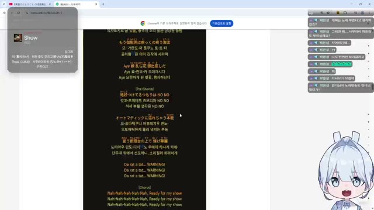Dismiss the default browser notification bar
The image size is (374, 210).
(x=368, y=23)
